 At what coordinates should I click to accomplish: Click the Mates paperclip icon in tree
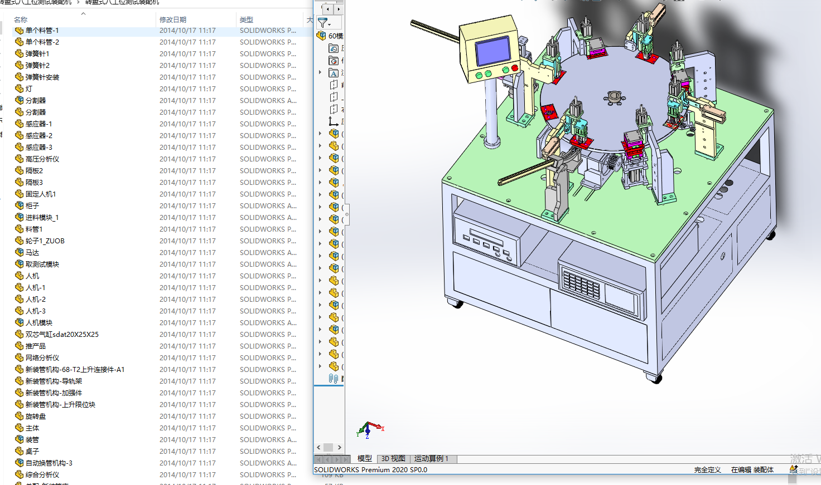[334, 379]
